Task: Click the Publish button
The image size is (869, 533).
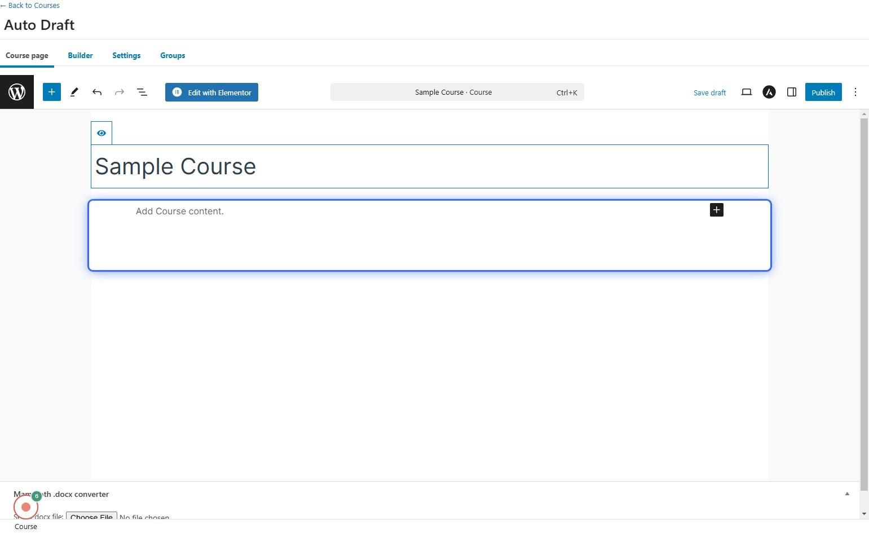Action: point(823,92)
